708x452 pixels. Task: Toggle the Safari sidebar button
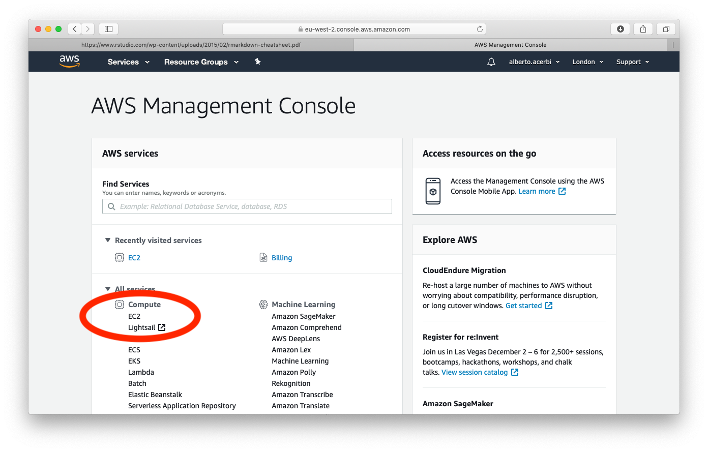(x=108, y=29)
